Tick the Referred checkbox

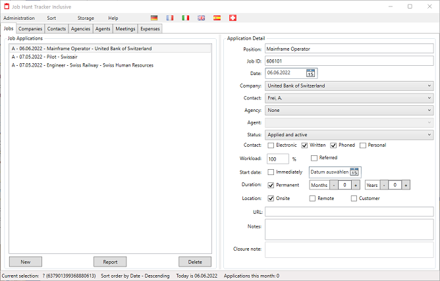tap(314, 158)
